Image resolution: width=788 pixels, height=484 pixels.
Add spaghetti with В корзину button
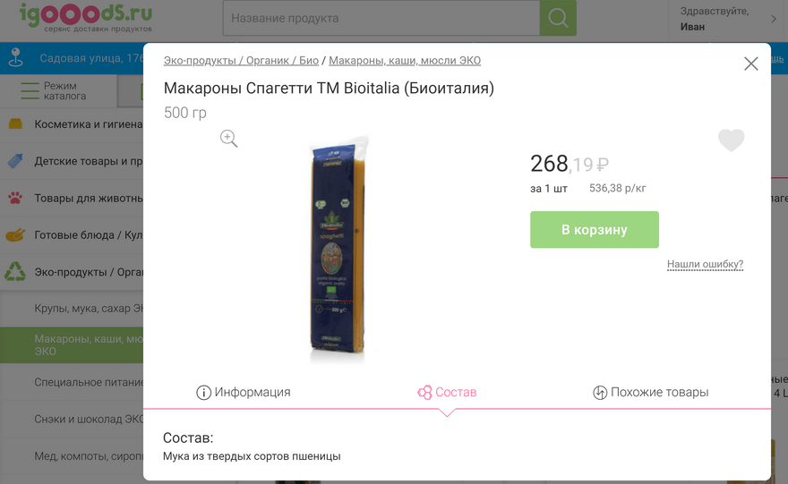tap(595, 229)
